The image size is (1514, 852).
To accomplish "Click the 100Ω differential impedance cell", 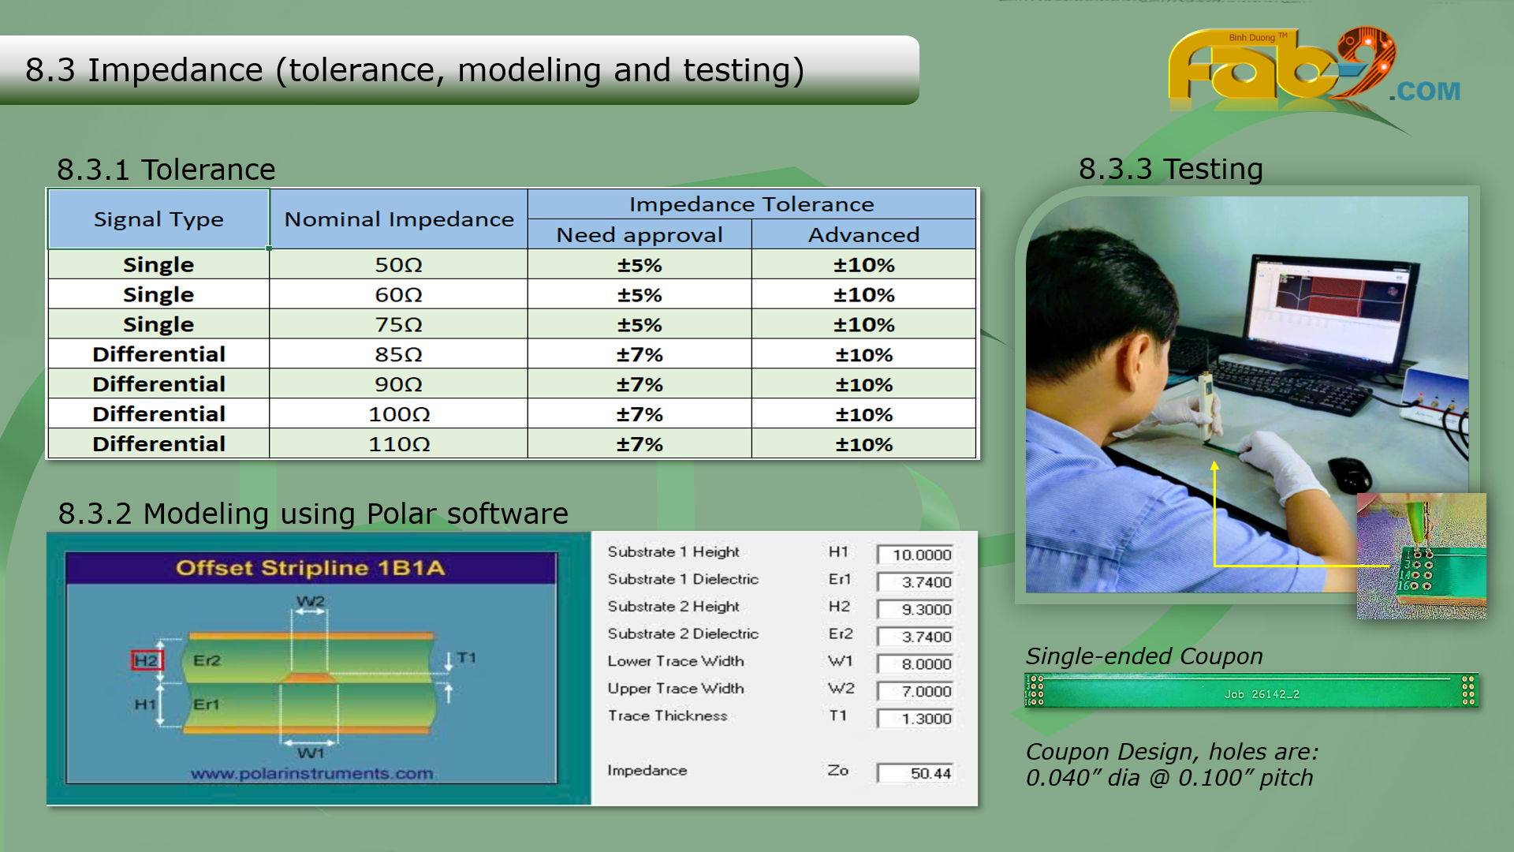I will coord(398,414).
